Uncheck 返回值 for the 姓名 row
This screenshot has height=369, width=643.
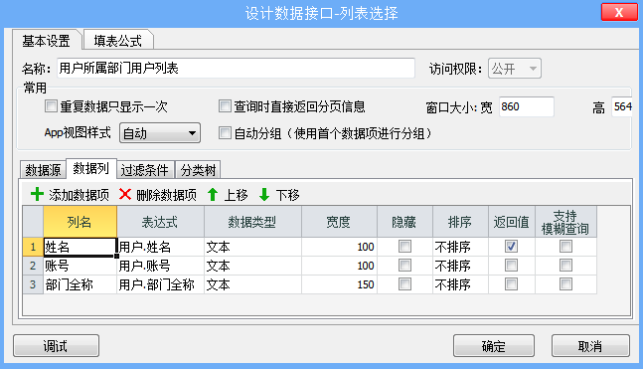511,247
